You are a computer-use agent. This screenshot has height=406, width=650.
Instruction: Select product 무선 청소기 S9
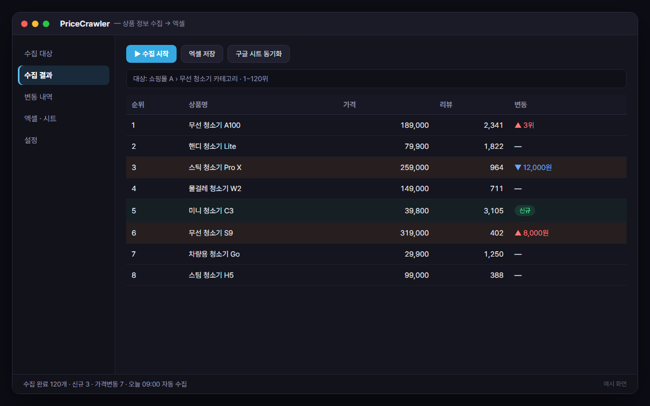click(211, 233)
